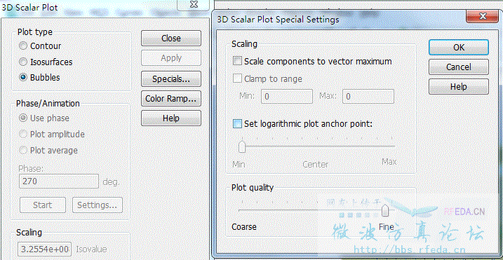The width and height of the screenshot is (503, 260).
Task: Toggle Set logarithmic plot anchor point checkbox
Action: (x=237, y=124)
